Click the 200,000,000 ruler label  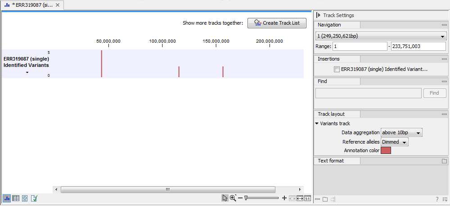pyautogui.click(x=270, y=41)
